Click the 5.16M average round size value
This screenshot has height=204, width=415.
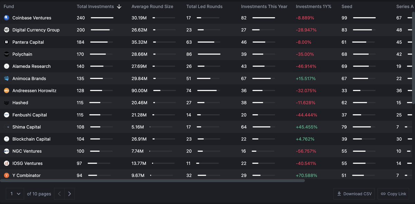[x=138, y=127]
